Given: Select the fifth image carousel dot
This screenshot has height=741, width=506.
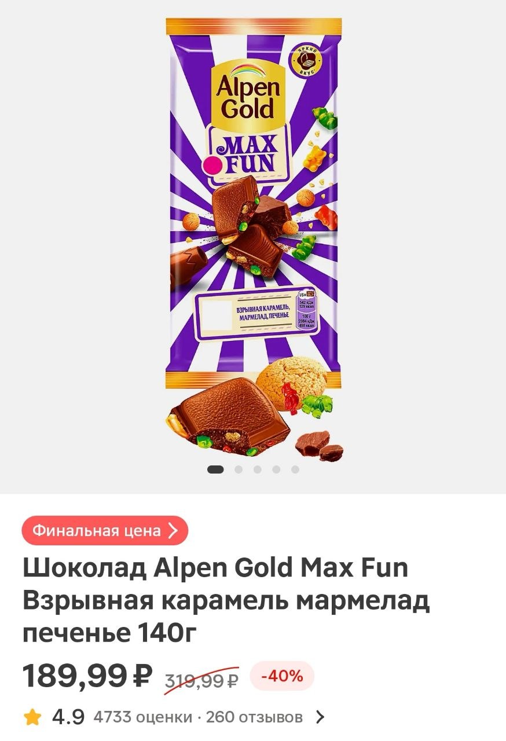Looking at the screenshot, I should click(295, 469).
